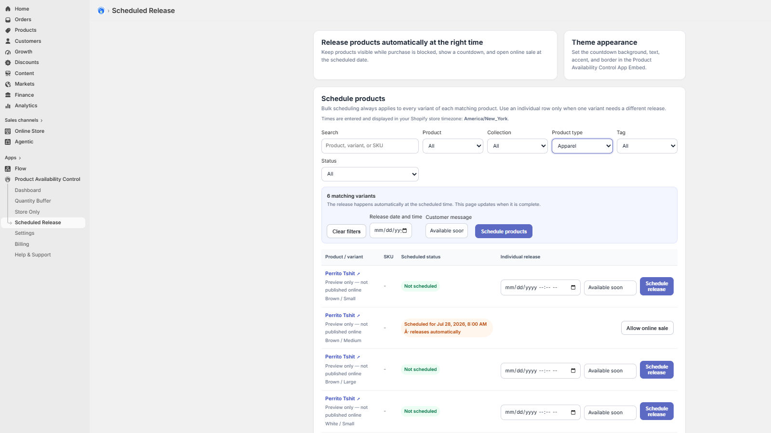The image size is (771, 433).
Task: Open the Perrito Tshit link for Brown / Medium
Action: pyautogui.click(x=343, y=316)
